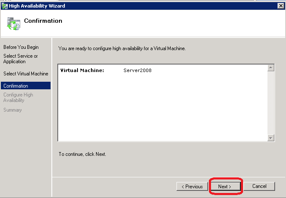286x198 pixels.
Task: Cancel the wizard
Action: [x=259, y=186]
